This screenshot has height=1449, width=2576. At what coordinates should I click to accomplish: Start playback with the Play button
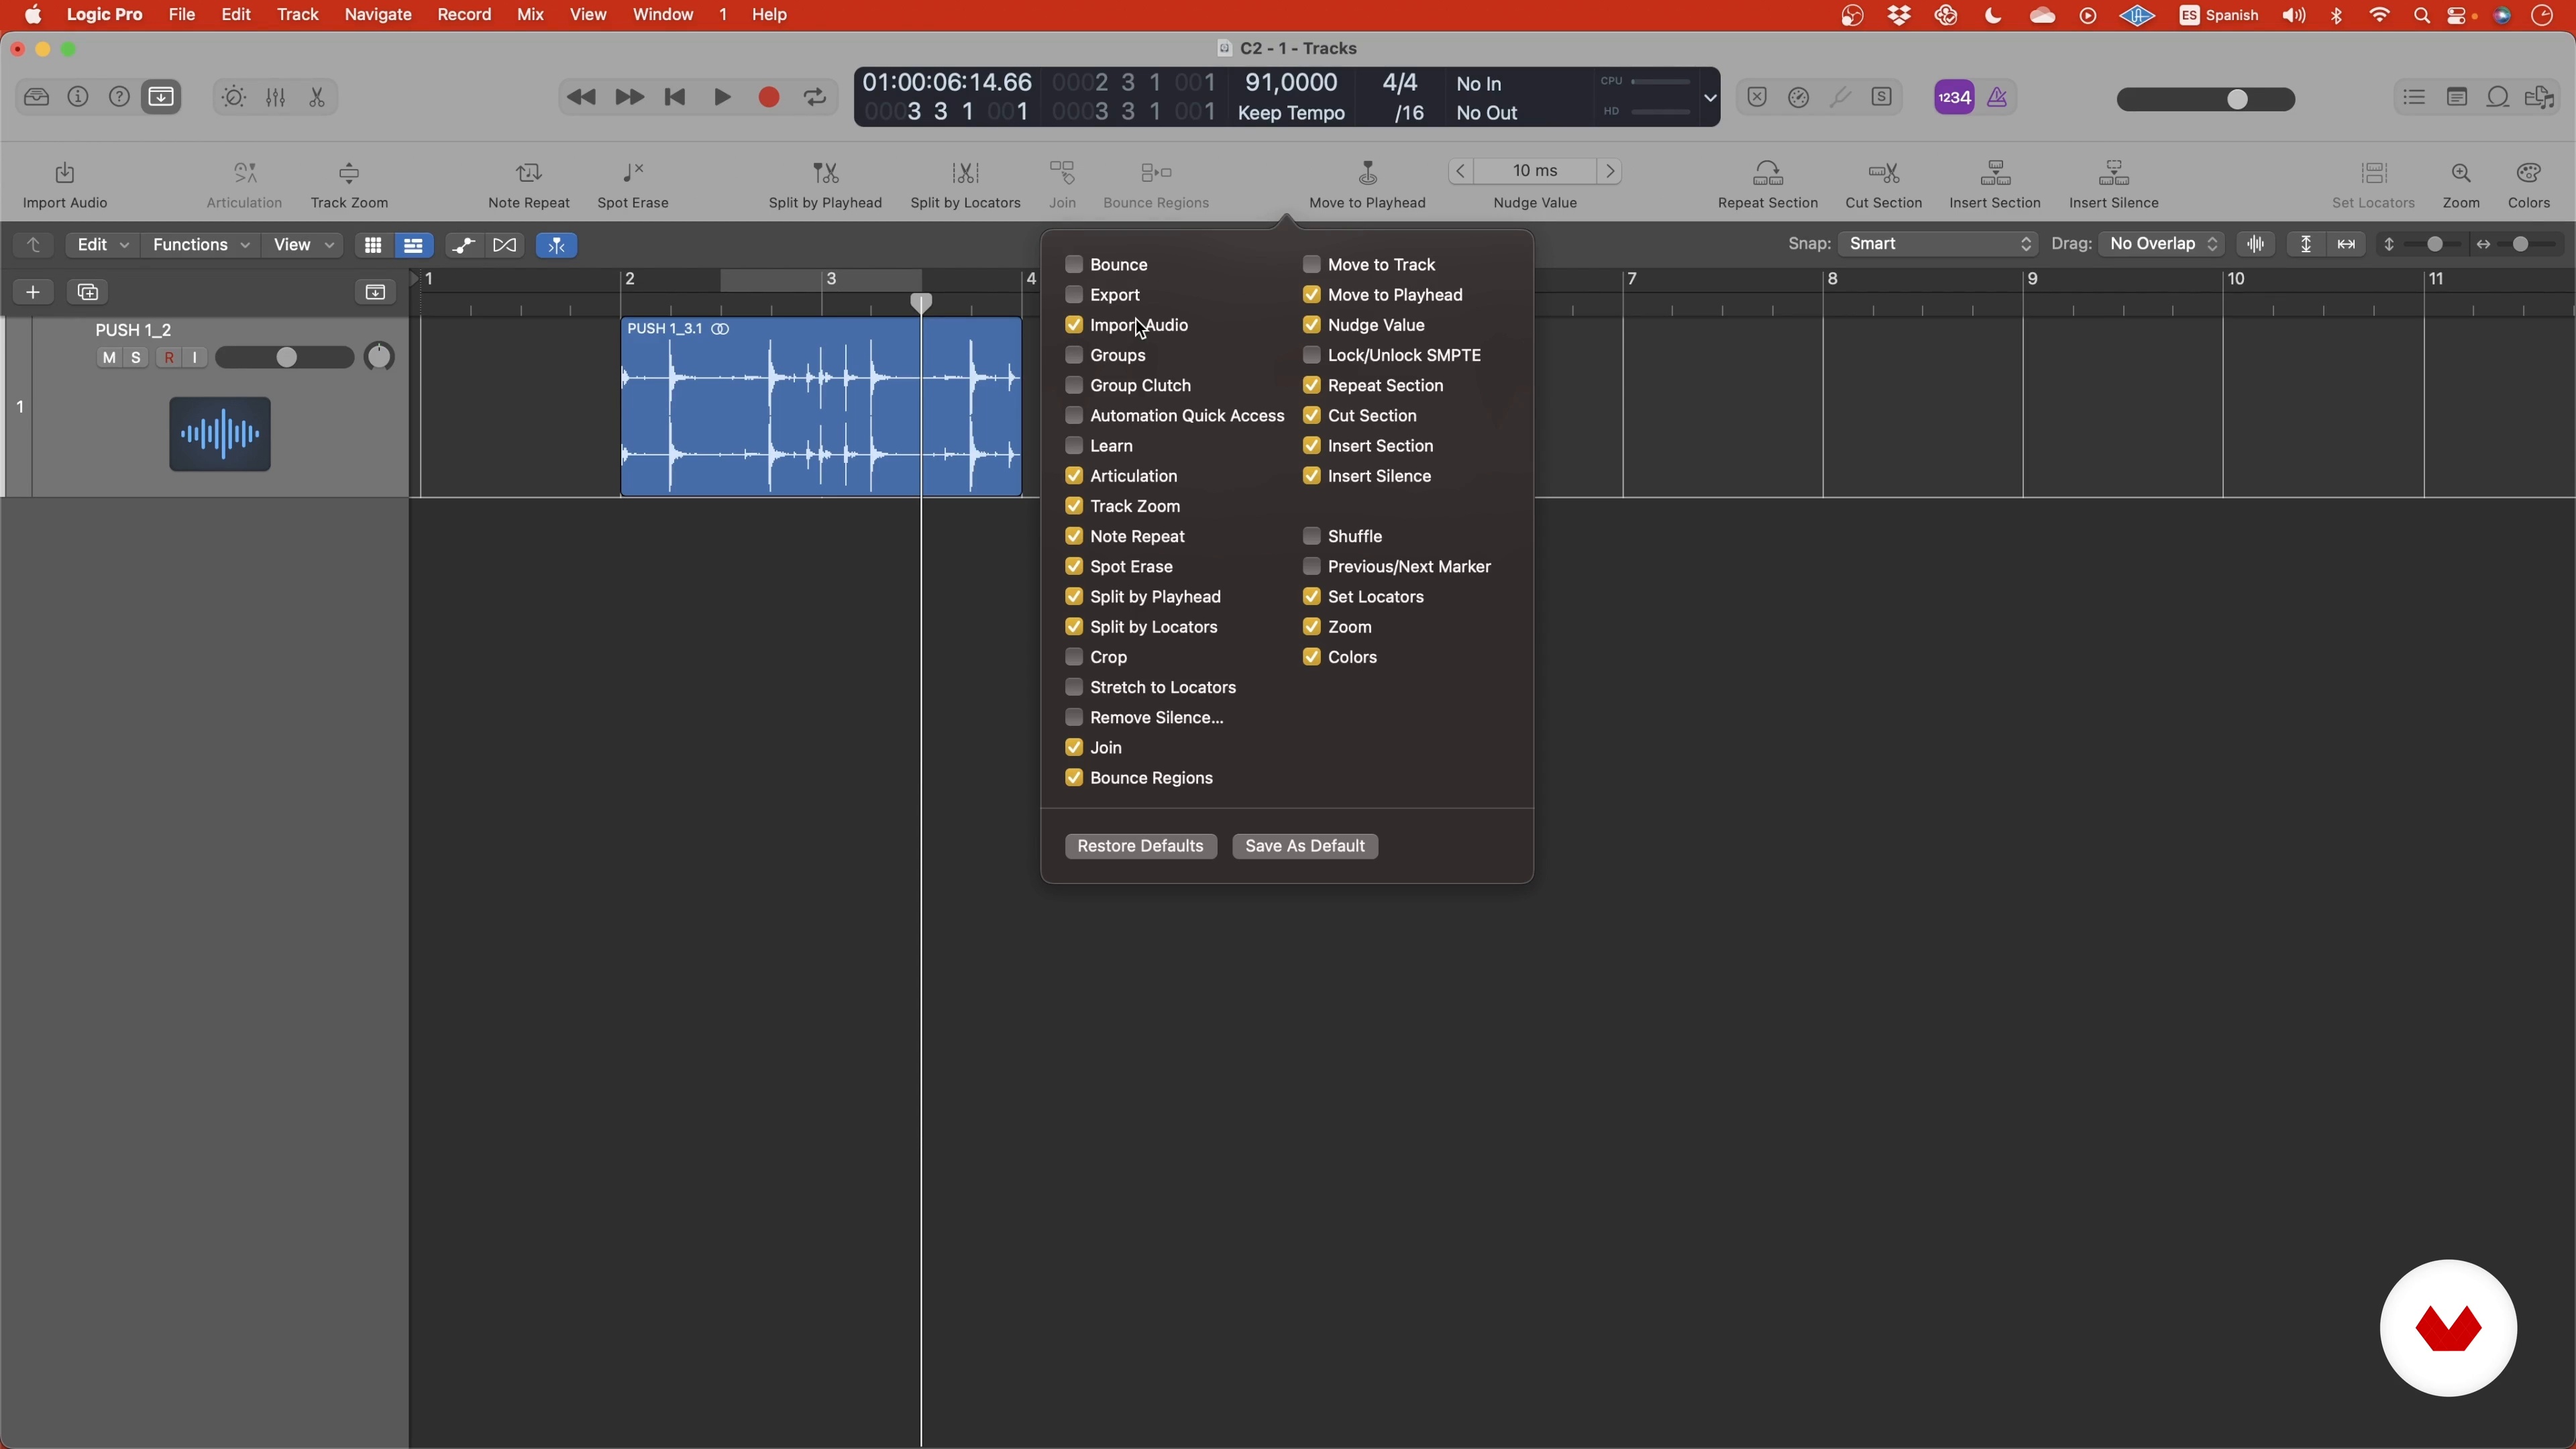(722, 97)
